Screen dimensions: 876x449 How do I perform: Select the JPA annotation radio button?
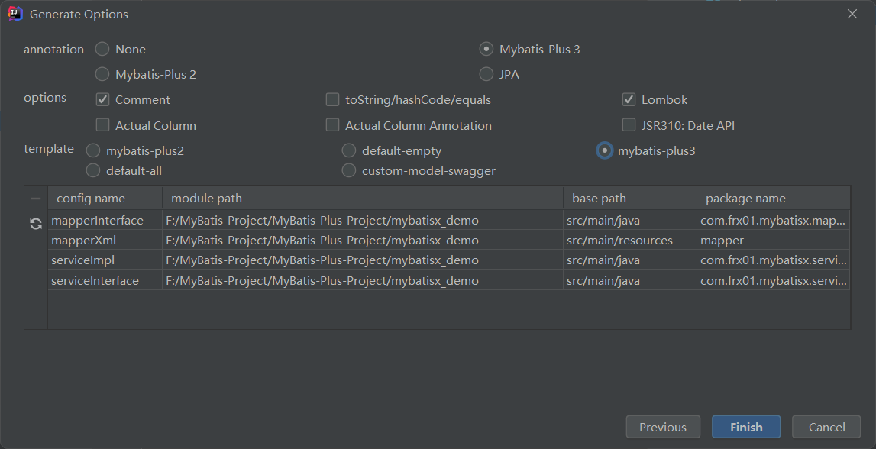click(x=486, y=74)
